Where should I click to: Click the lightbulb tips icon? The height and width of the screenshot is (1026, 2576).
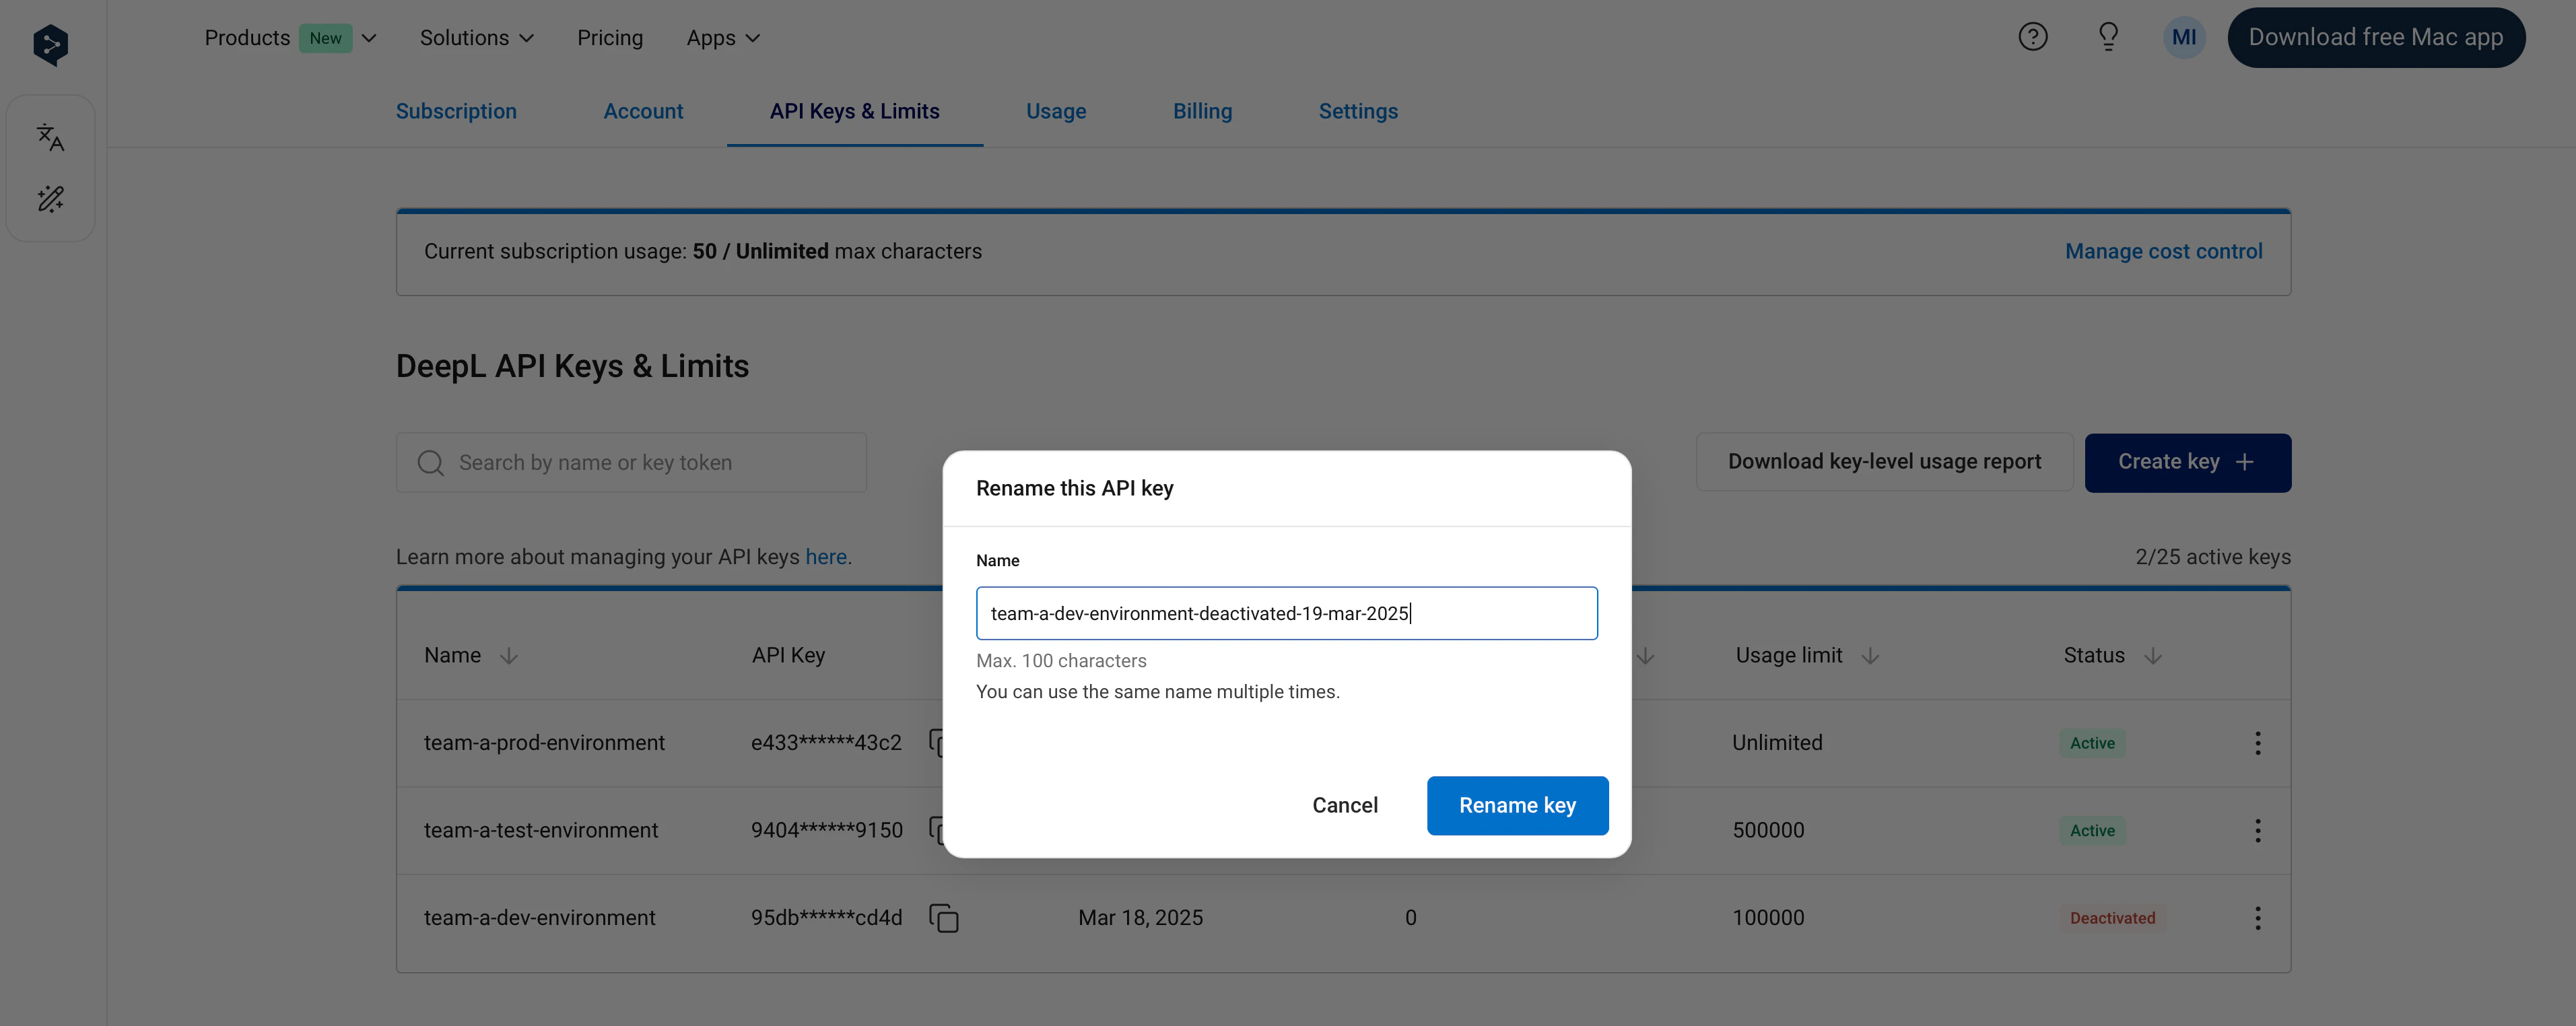pyautogui.click(x=2108, y=37)
